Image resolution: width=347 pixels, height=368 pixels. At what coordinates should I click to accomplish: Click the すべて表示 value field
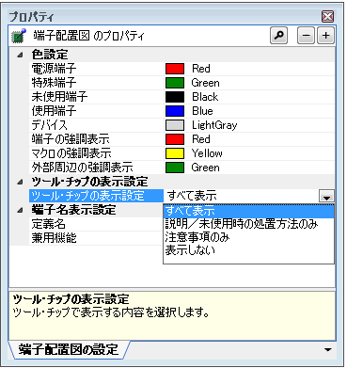click(242, 196)
